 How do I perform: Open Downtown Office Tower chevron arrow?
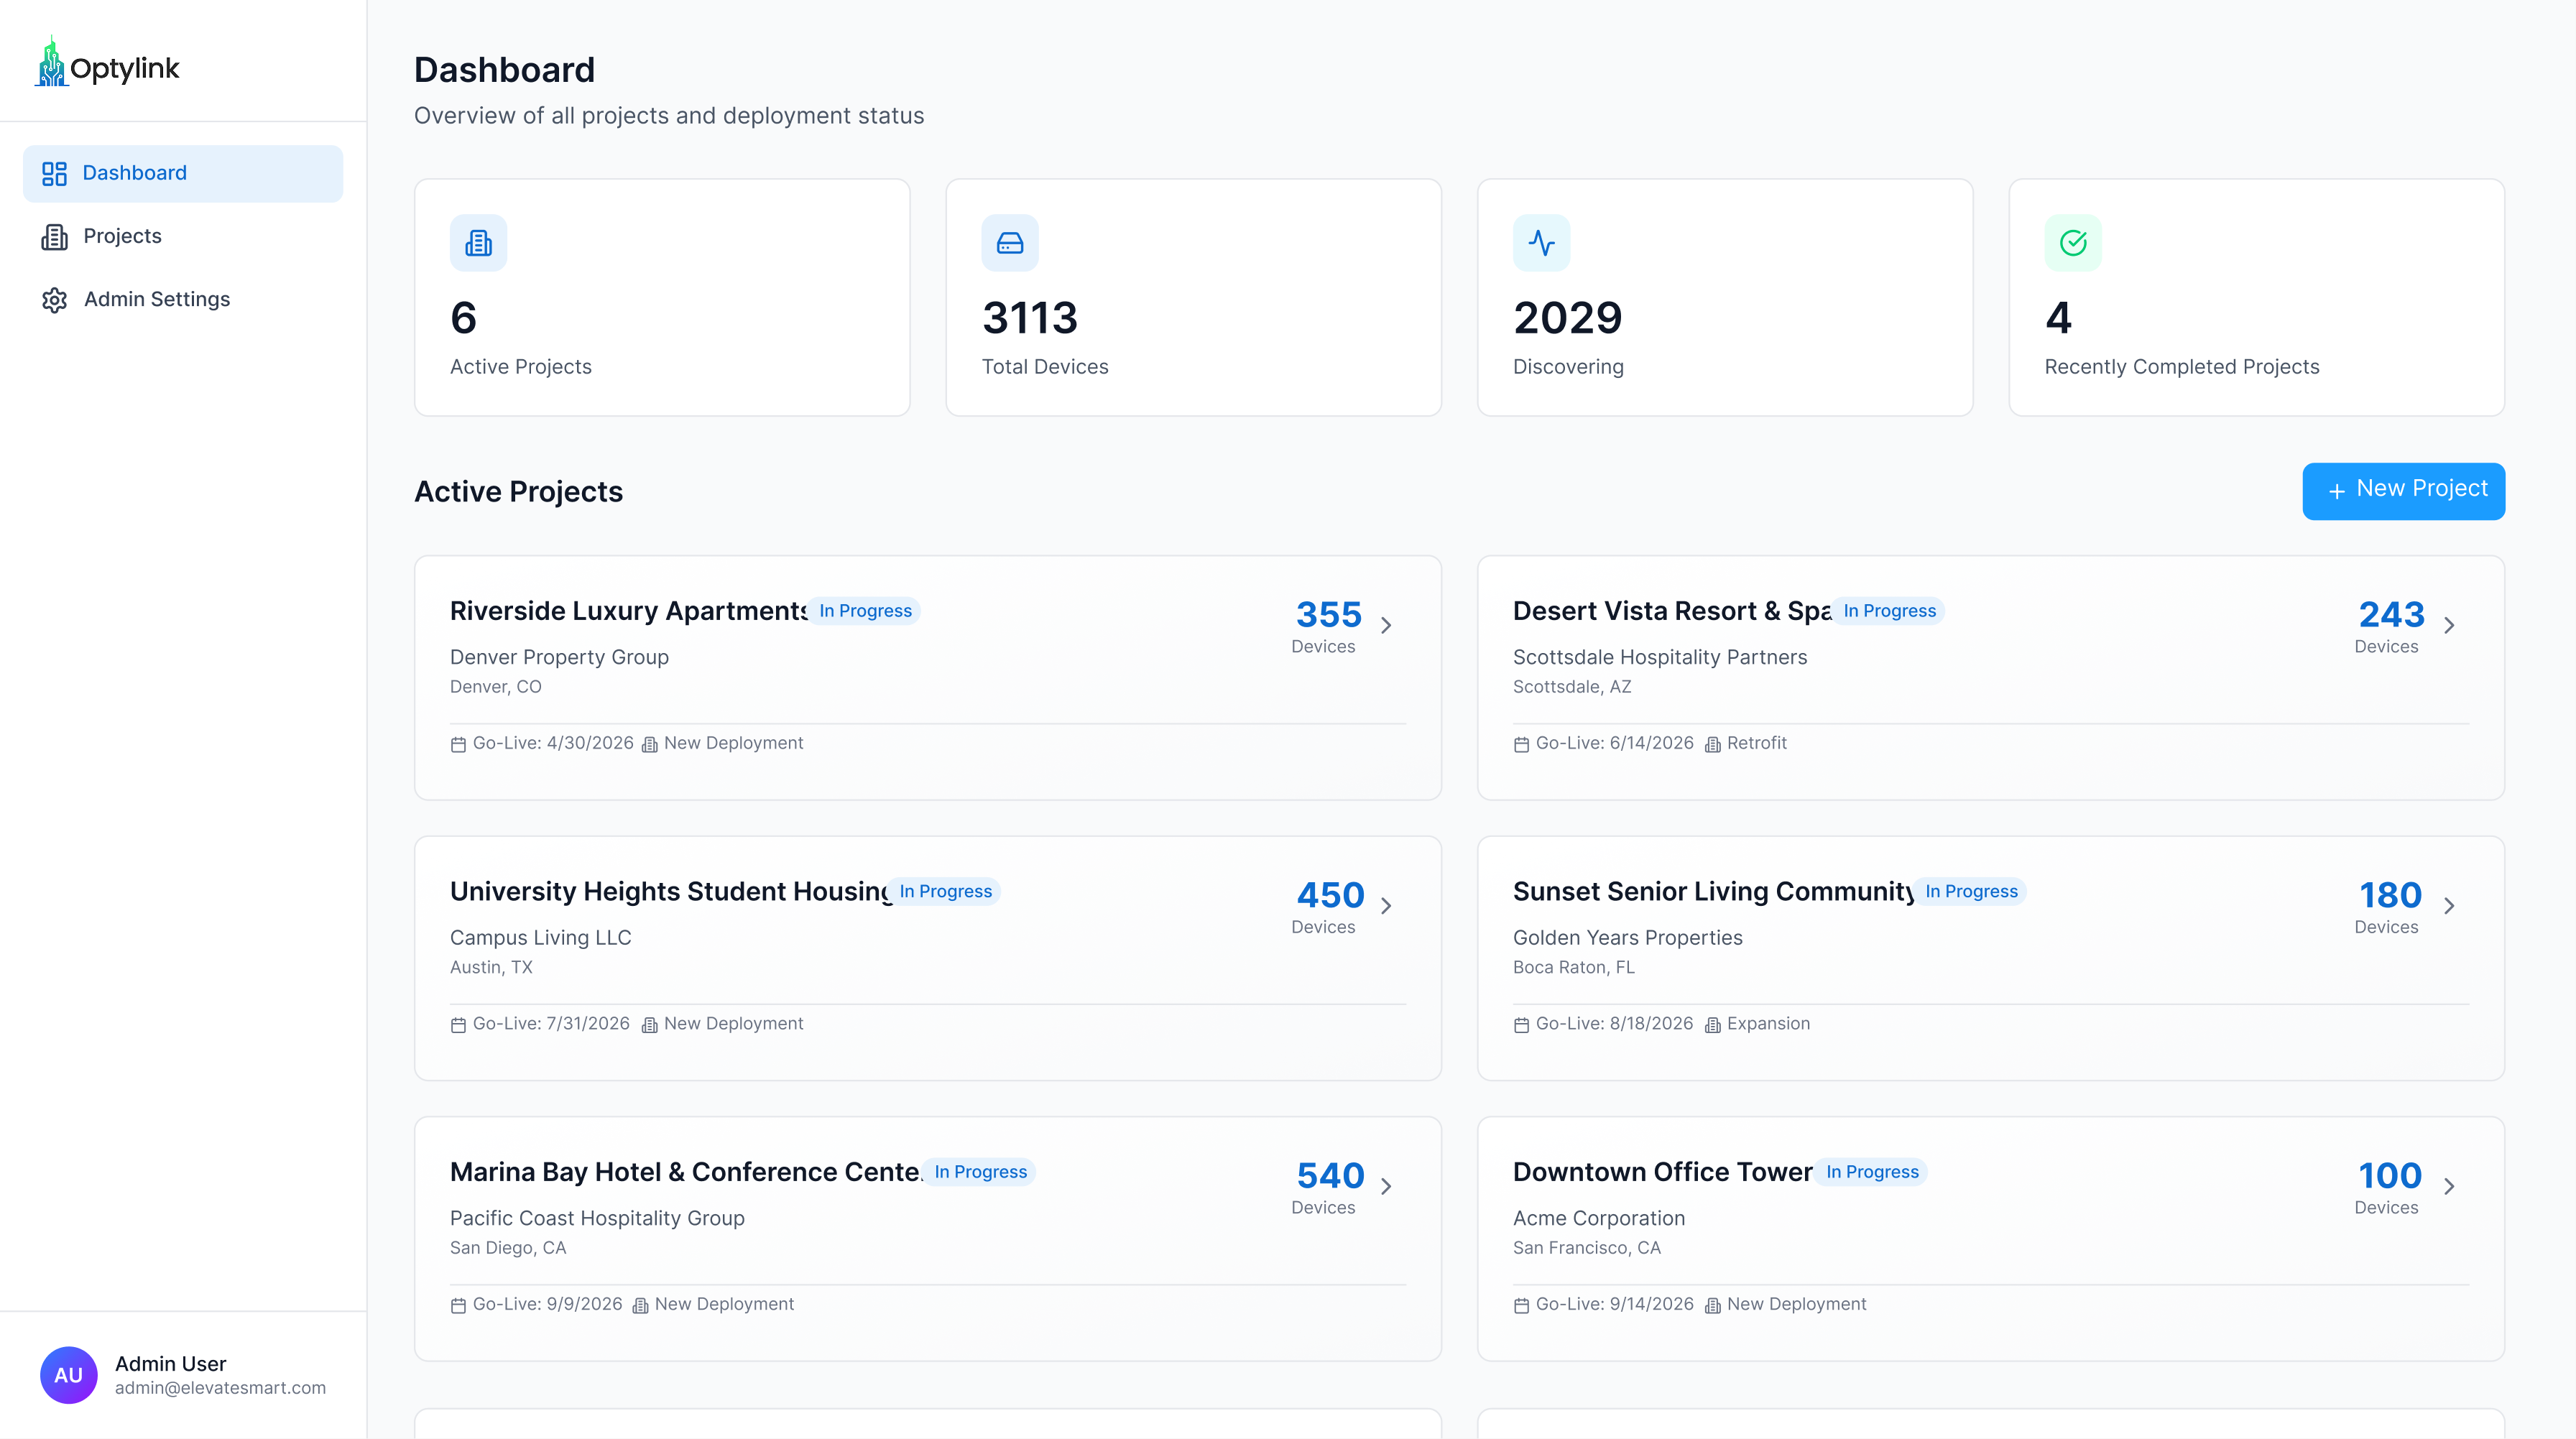pyautogui.click(x=2449, y=1186)
